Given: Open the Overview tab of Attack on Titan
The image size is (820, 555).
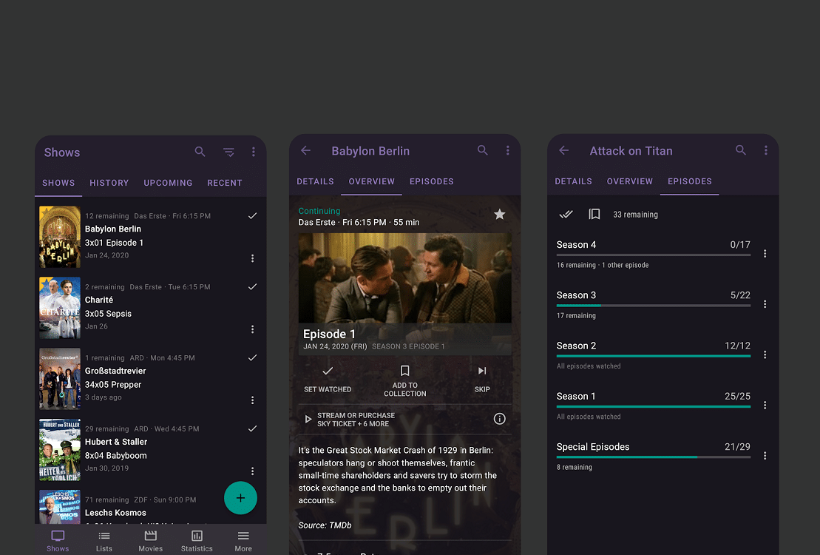Looking at the screenshot, I should click(630, 182).
